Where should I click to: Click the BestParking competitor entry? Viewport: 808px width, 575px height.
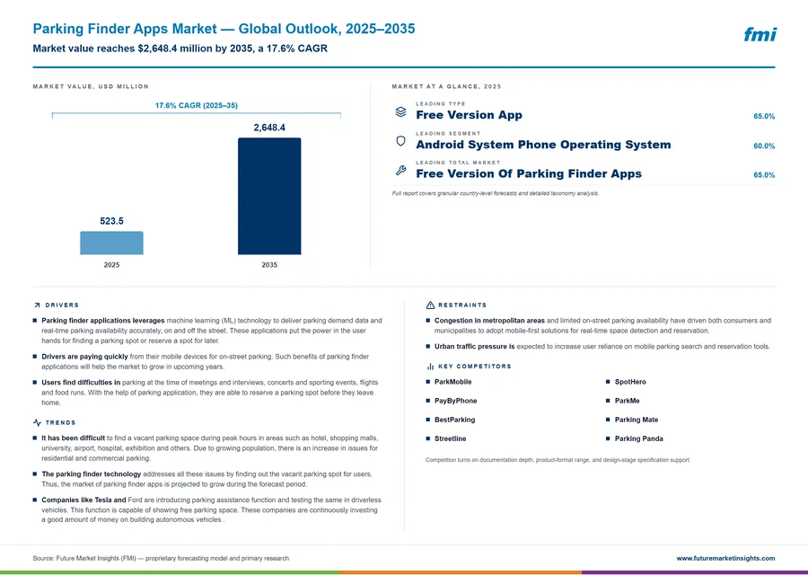(454, 420)
